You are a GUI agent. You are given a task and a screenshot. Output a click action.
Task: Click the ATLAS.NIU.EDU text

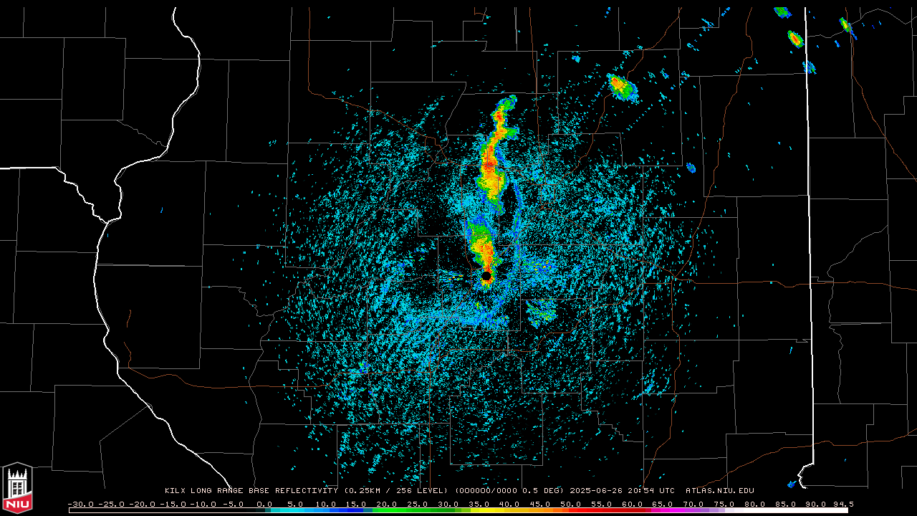coord(720,491)
